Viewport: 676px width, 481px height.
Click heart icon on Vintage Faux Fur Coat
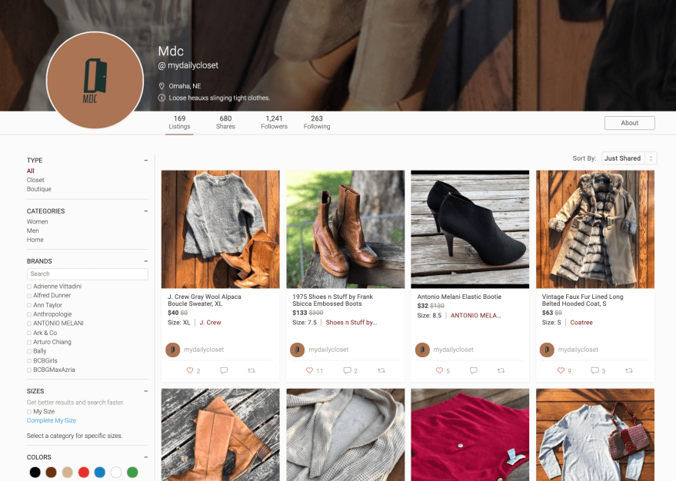pos(561,370)
